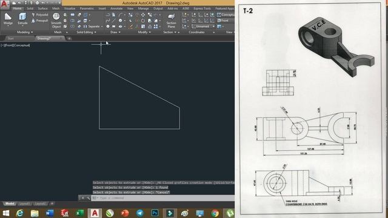The height and width of the screenshot is (218, 388).
Task: Switch to the Home ribbon tab
Action: pyautogui.click(x=17, y=8)
